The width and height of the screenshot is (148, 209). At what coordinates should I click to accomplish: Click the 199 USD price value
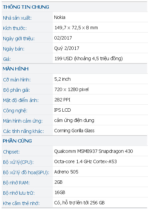(x=89, y=58)
